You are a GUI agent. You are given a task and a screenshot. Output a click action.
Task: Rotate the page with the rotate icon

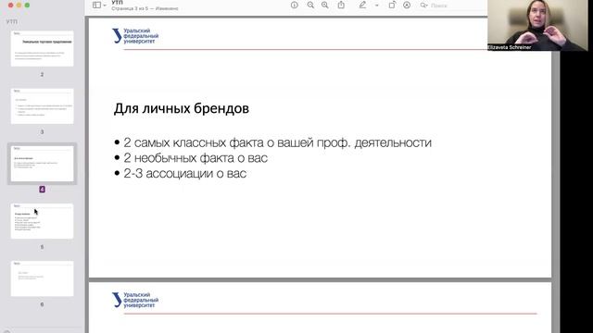pyautogui.click(x=392, y=5)
